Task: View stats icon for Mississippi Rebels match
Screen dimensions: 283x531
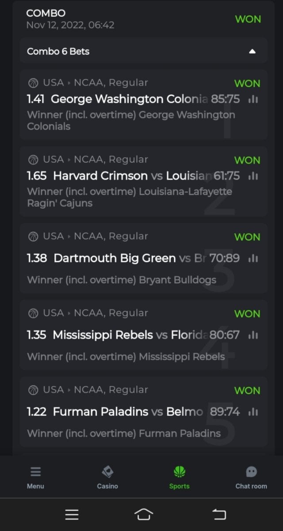Action: pos(253,335)
